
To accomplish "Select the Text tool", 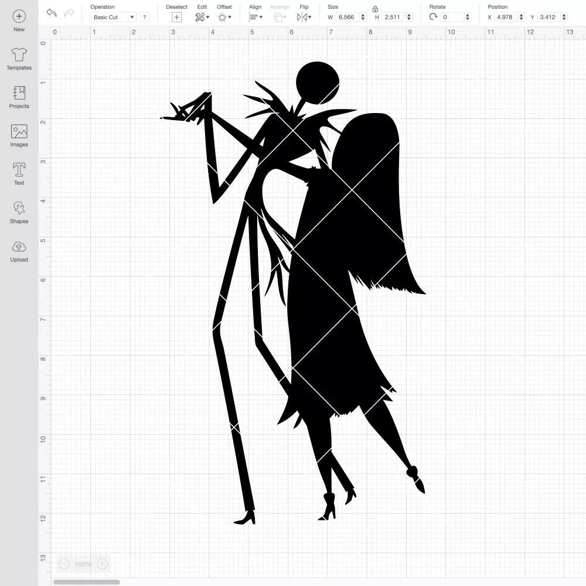I will pyautogui.click(x=19, y=174).
